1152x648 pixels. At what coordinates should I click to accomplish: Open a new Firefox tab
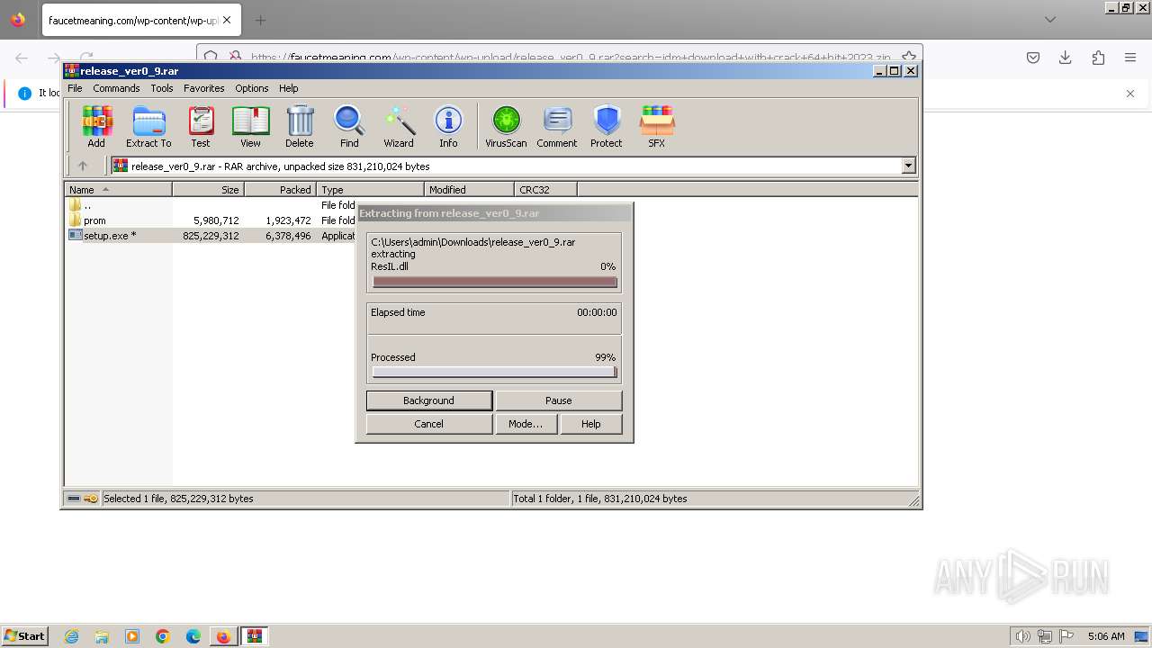260,20
